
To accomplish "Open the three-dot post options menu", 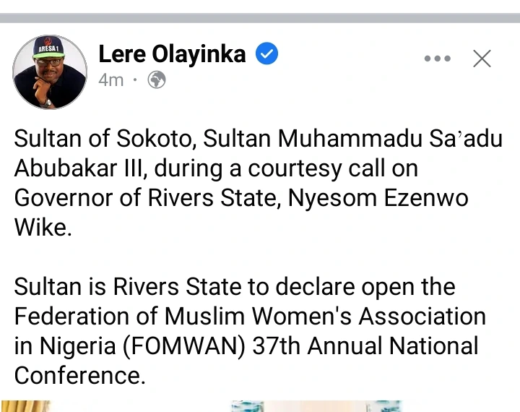I will pyautogui.click(x=438, y=59).
